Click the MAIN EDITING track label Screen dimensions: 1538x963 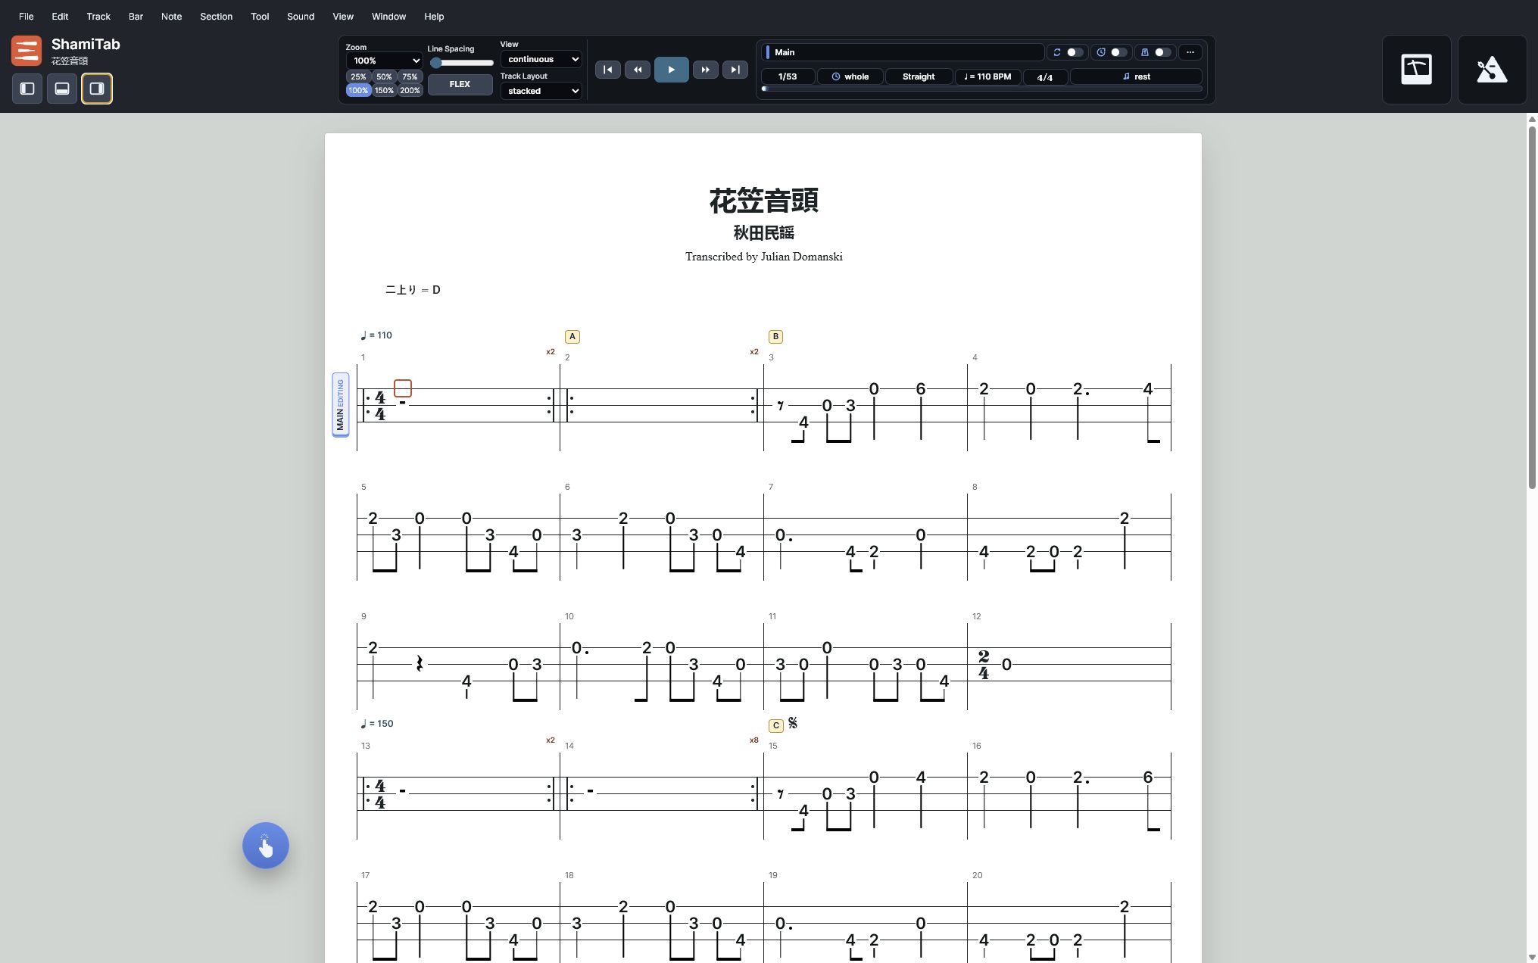click(x=340, y=405)
